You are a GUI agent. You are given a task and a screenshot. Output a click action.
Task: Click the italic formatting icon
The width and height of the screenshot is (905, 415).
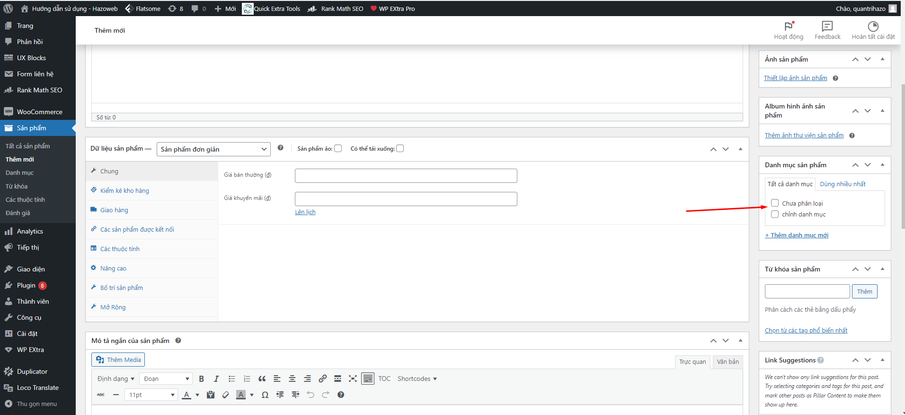[x=216, y=379]
